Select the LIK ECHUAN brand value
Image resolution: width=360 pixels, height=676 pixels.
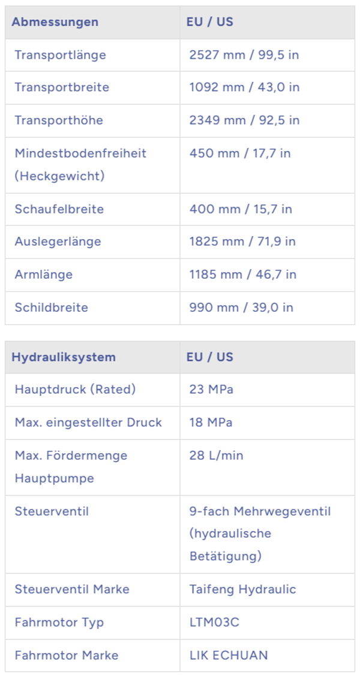[229, 655]
